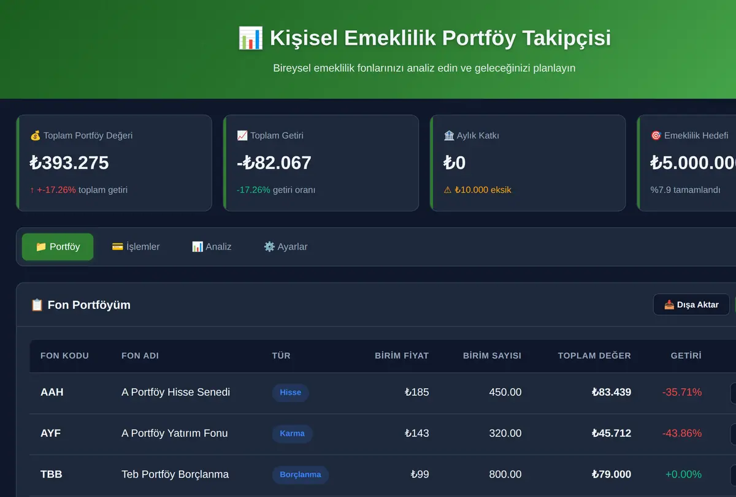
Task: Open the Analiz tab
Action: [x=212, y=247]
